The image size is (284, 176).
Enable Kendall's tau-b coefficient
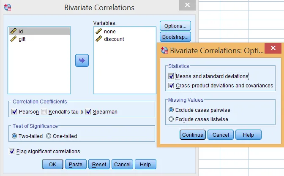[44, 111]
